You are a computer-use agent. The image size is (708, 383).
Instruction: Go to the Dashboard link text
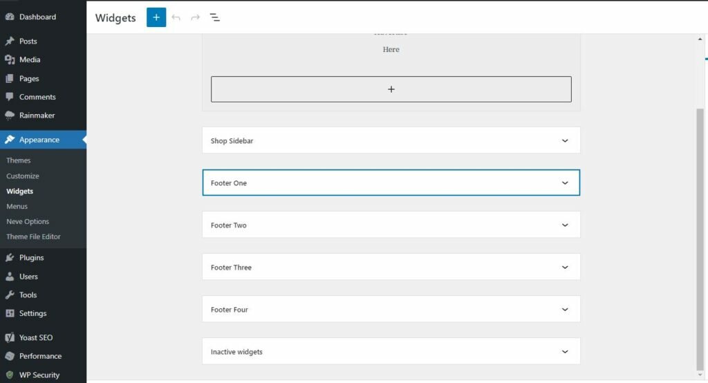pos(37,17)
